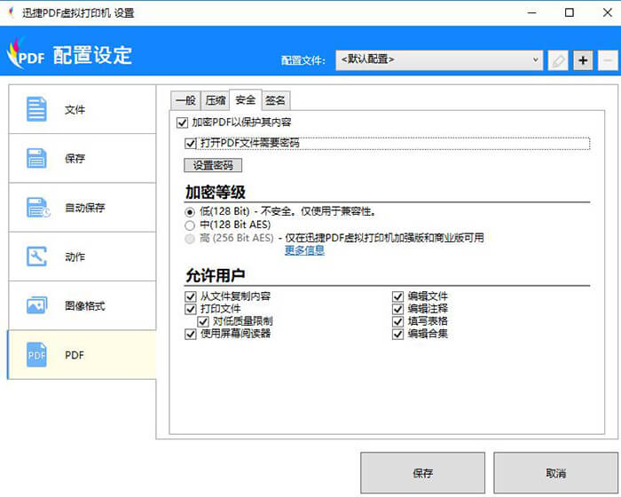This screenshot has height=497, width=621.
Task: Toggle 打开PDF文件需要密码 checkbox
Action: (x=191, y=143)
